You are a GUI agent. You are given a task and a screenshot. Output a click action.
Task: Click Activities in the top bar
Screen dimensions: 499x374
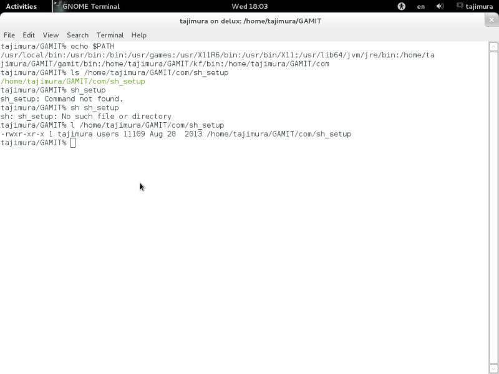tap(23, 6)
